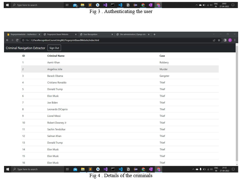This screenshot has height=179, width=241.
Task: Click search box on taskbar showing 21:12
Action: point(37,169)
